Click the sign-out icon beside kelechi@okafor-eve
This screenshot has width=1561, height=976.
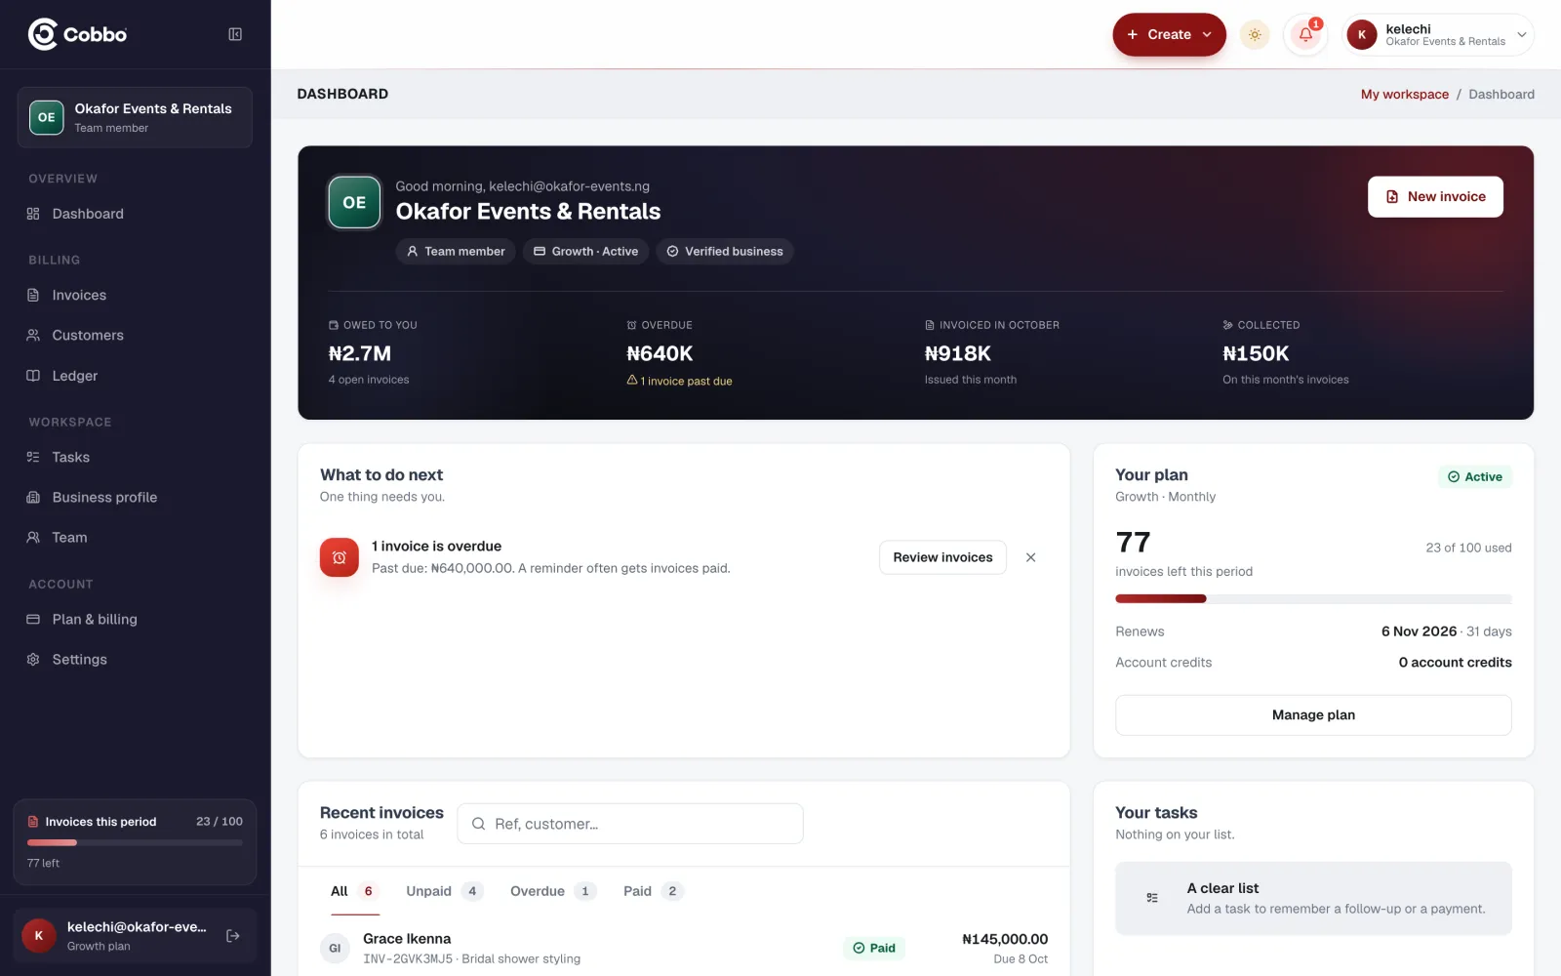233,936
